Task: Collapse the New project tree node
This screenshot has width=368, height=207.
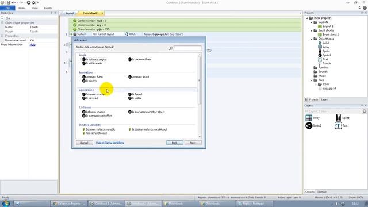Action: (307, 18)
